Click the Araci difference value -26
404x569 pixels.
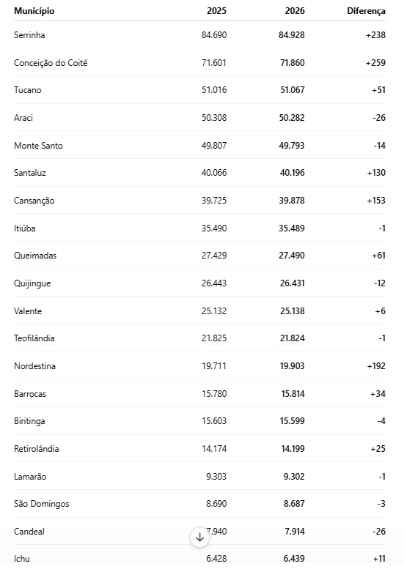click(x=379, y=118)
